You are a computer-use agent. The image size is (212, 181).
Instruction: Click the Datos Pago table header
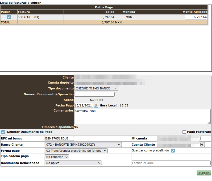point(104,7)
